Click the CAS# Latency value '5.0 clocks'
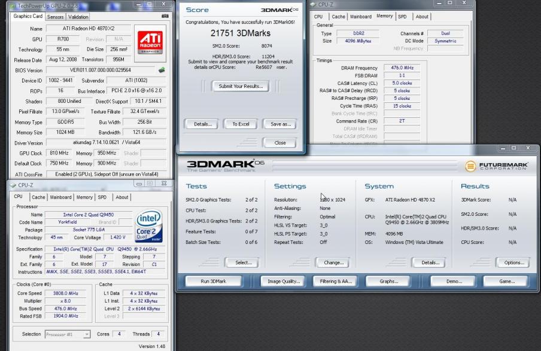The image size is (541, 351). [x=402, y=83]
